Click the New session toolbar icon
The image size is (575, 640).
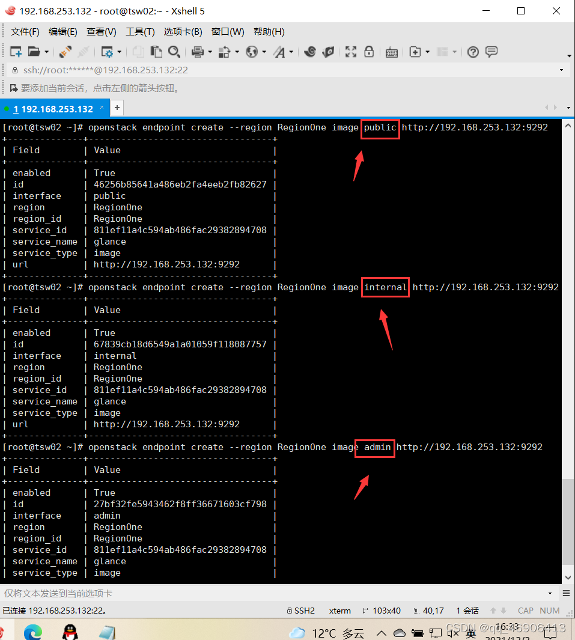tap(16, 52)
